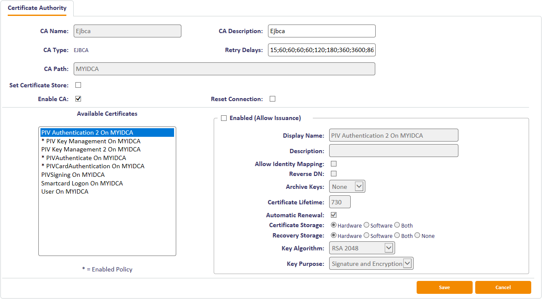Check the Reset Connection checkbox
The image size is (542, 299).
tap(272, 99)
